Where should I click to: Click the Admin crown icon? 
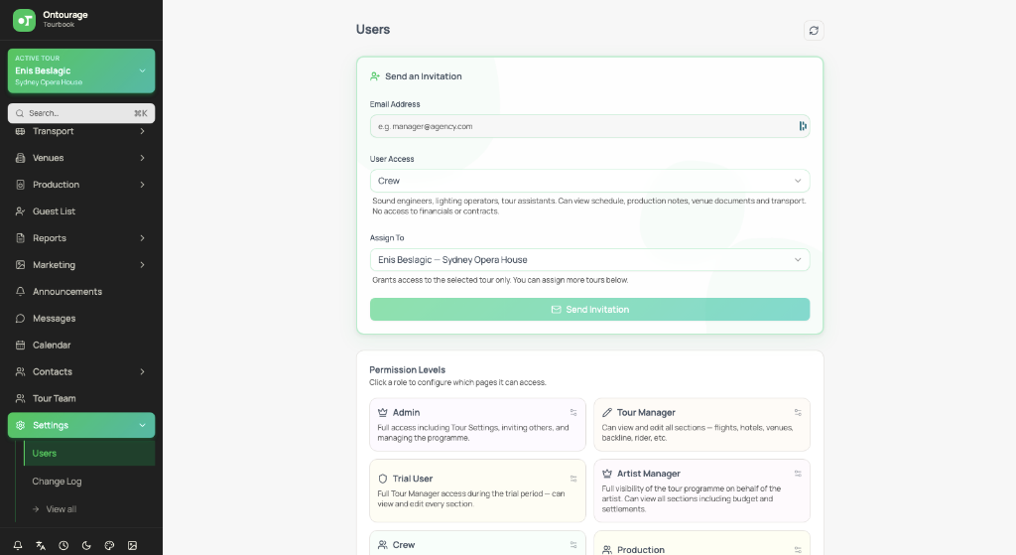[x=383, y=412]
